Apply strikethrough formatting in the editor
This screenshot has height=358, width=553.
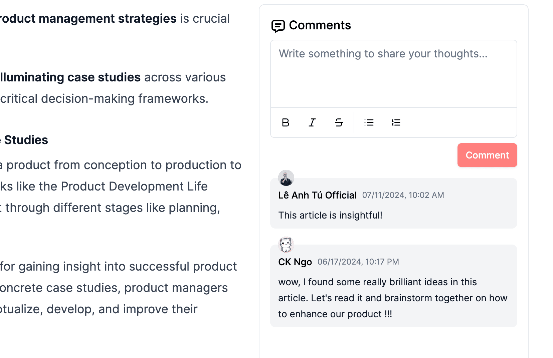(x=339, y=122)
